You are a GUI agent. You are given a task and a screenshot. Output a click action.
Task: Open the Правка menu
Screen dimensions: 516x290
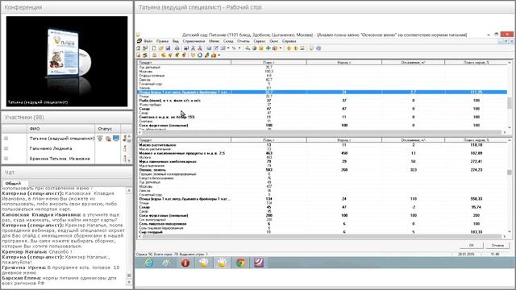162,41
